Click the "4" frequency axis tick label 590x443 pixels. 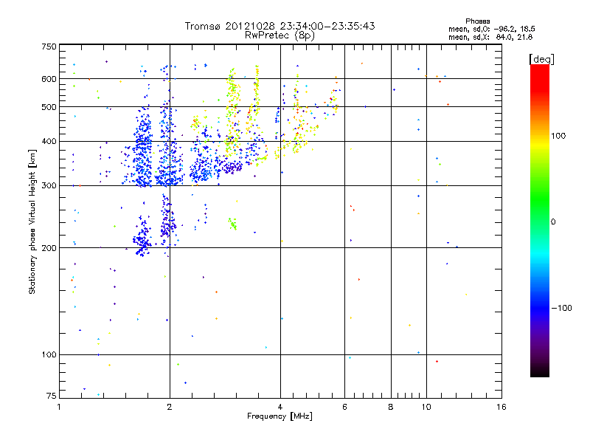click(x=280, y=407)
